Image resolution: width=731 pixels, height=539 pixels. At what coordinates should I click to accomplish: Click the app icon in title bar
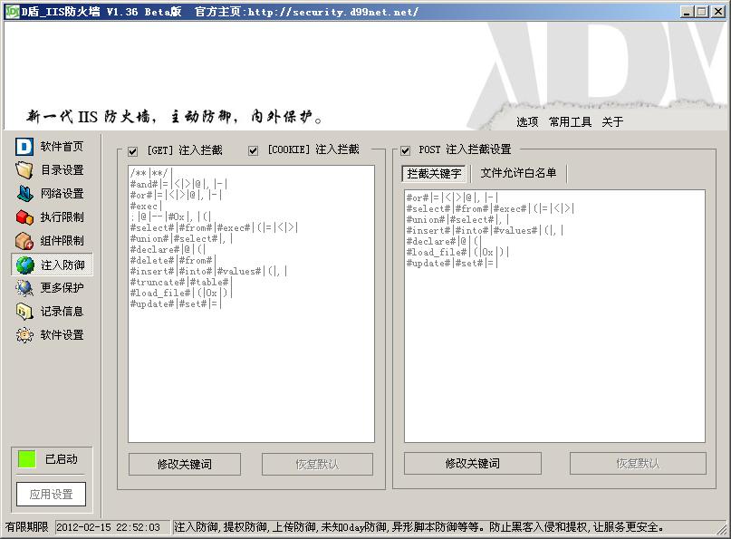[x=12, y=11]
